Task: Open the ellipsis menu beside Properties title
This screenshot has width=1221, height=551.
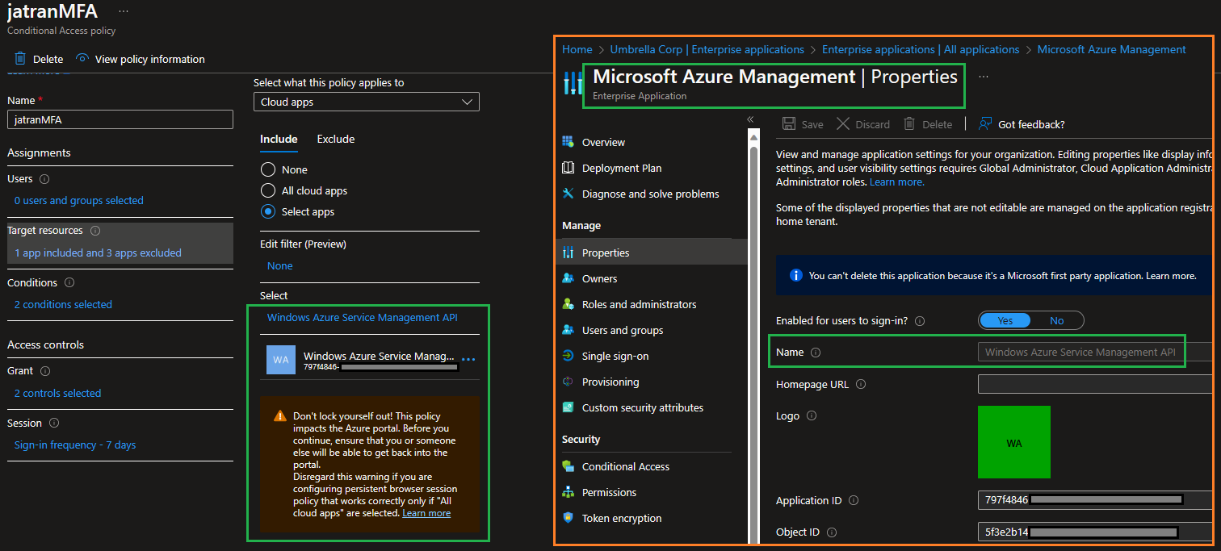Action: point(984,77)
